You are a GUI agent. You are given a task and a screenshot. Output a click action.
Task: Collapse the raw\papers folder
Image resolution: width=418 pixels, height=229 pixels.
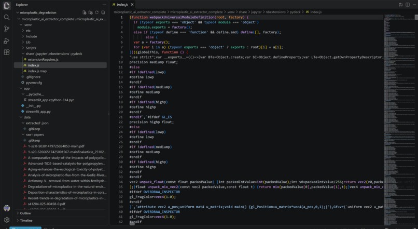tap(23, 134)
